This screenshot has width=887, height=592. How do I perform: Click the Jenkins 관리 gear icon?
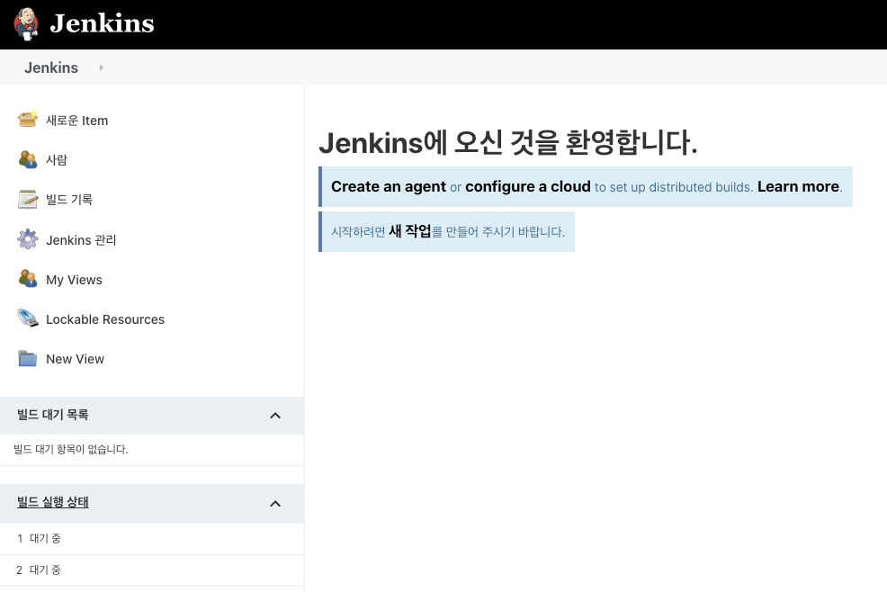point(28,239)
